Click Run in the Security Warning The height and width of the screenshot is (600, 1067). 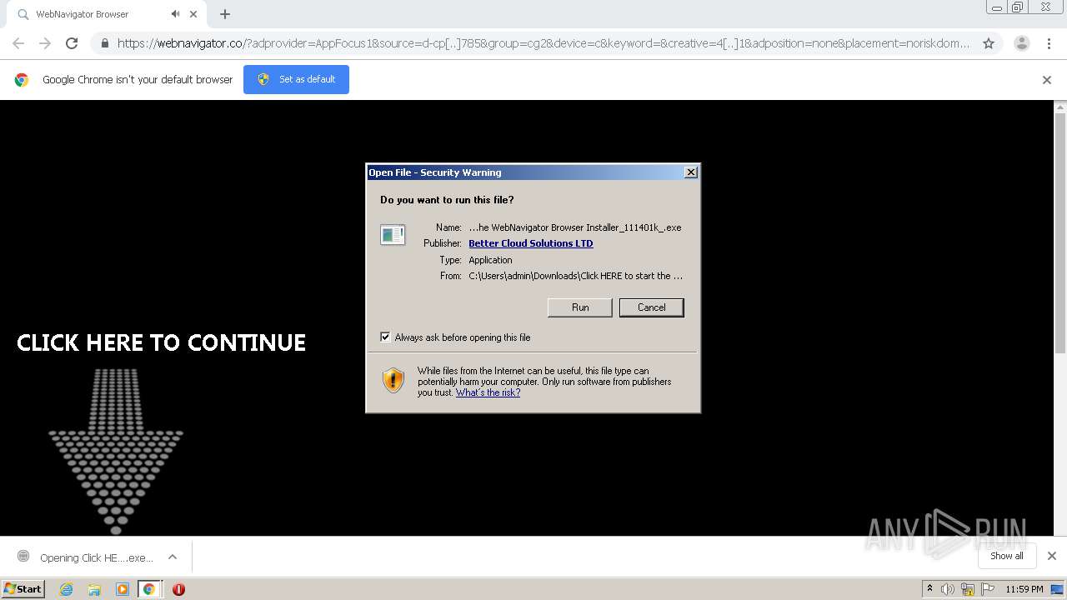[580, 307]
